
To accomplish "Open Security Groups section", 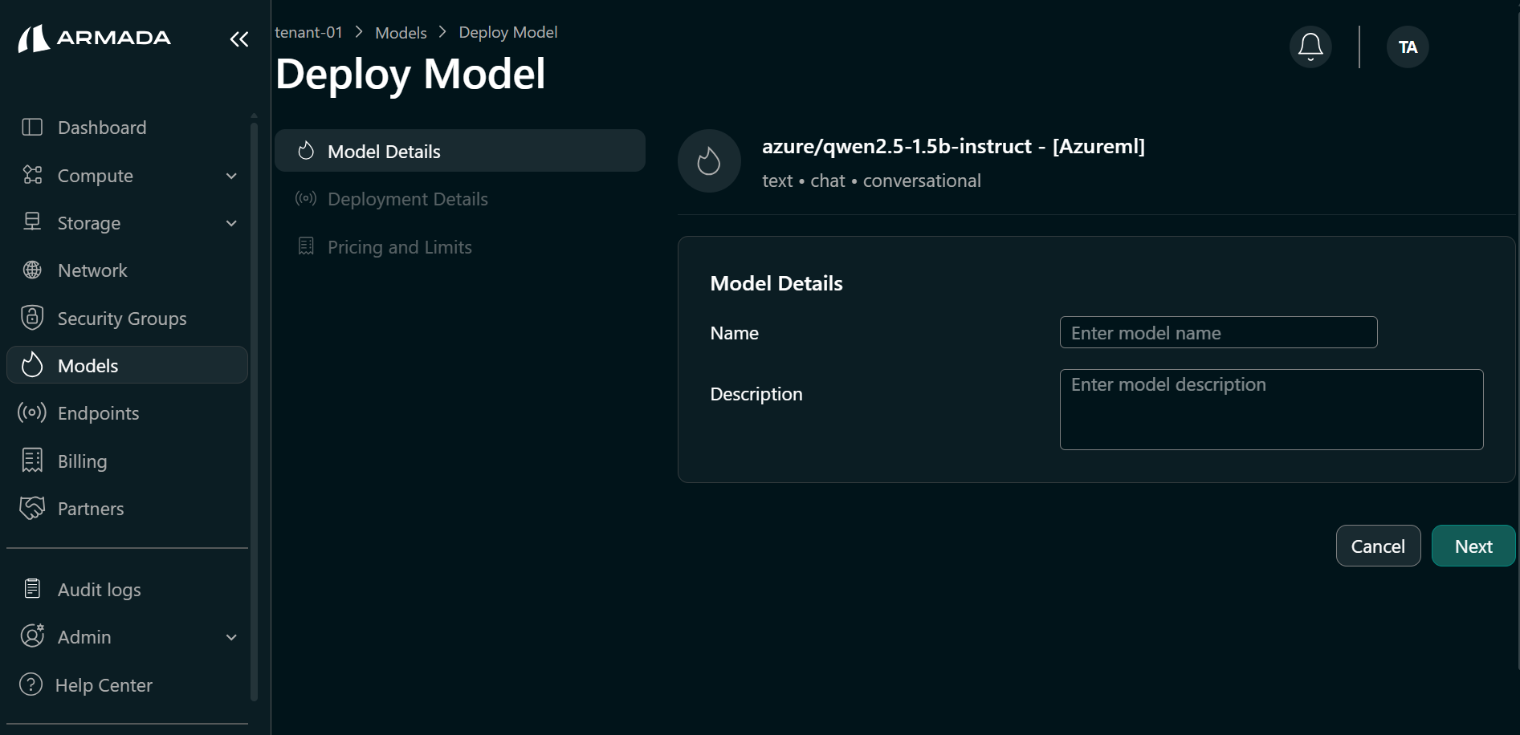I will [127, 318].
